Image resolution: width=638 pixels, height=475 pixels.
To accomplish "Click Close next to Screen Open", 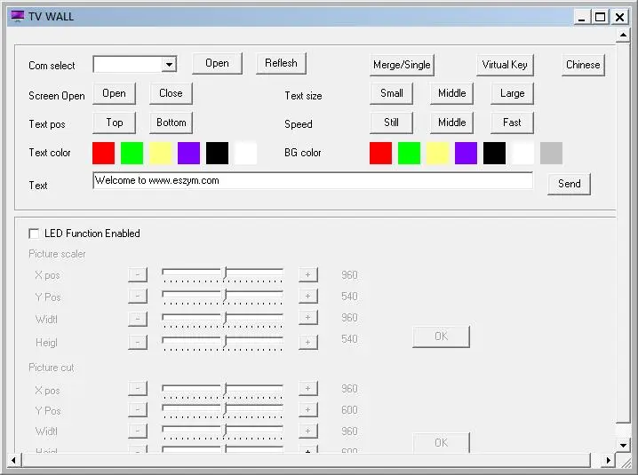I will (x=171, y=93).
